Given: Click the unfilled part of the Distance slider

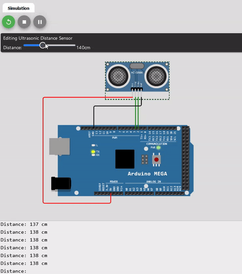Looking at the screenshot, I should pyautogui.click(x=60, y=45).
